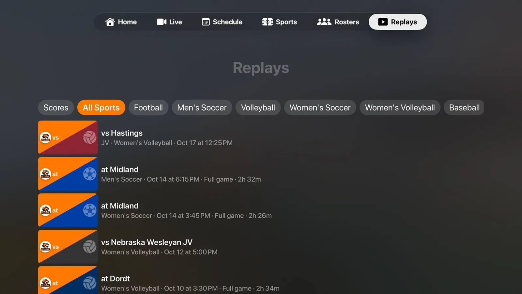Filter replays by Women's Volleyball
Image resolution: width=522 pixels, height=294 pixels.
[400, 107]
